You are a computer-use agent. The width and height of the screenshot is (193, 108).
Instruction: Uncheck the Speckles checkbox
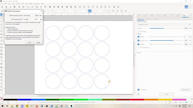(x=138, y=37)
